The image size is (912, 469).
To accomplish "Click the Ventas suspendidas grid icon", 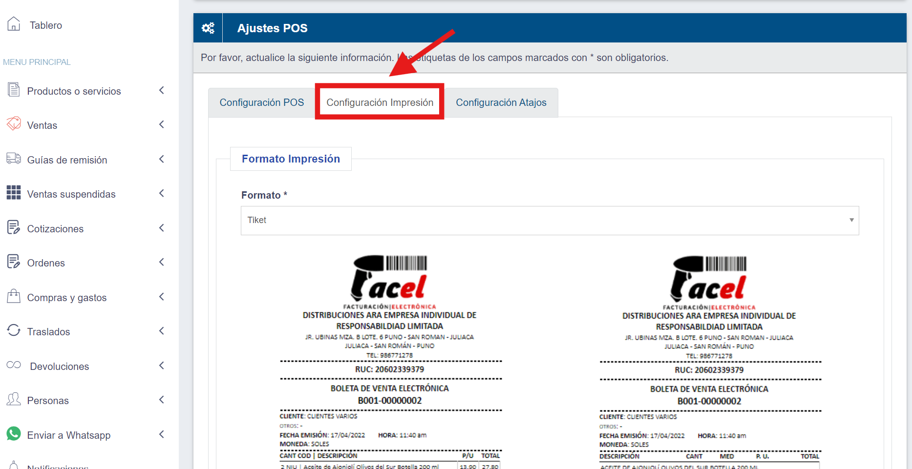I will point(14,193).
